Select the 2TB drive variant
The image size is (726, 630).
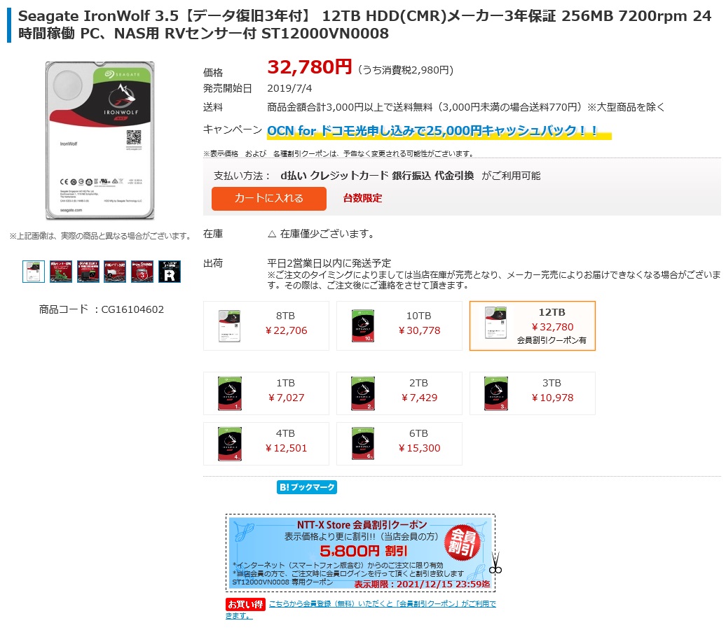coord(399,393)
